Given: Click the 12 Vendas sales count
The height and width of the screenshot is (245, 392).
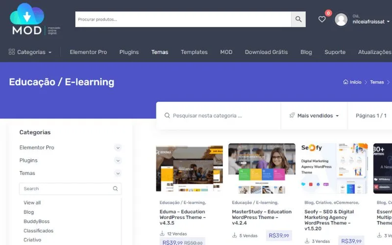Looking at the screenshot, I should 177,234.
